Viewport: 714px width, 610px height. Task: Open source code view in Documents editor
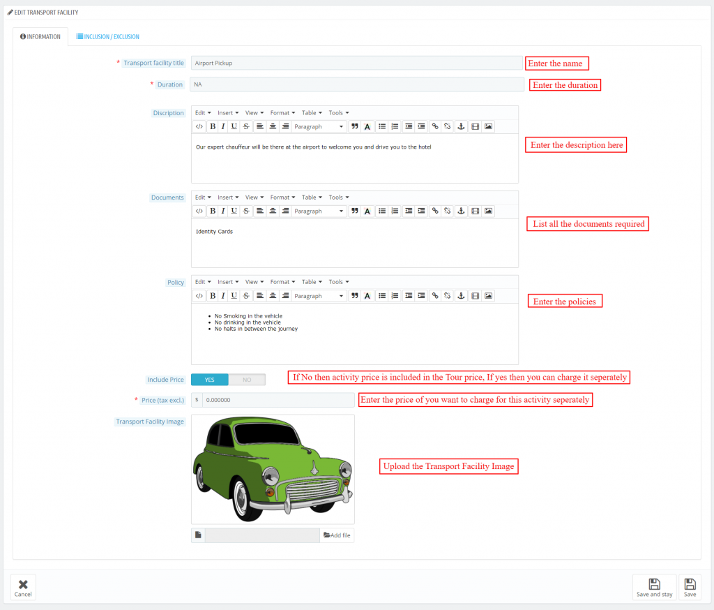199,211
